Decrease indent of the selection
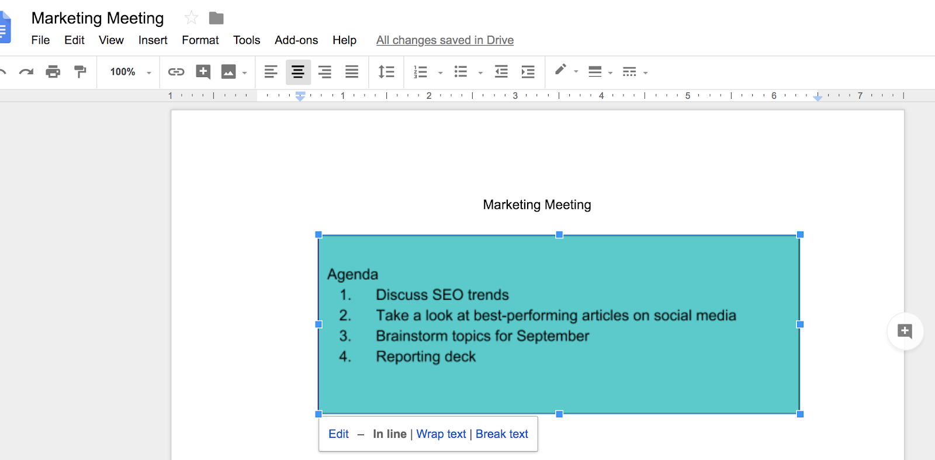The height and width of the screenshot is (460, 935). (x=501, y=72)
